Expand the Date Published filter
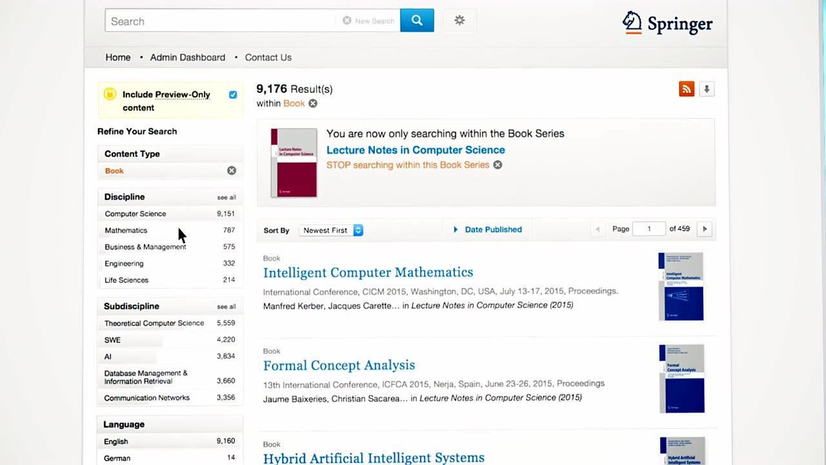The image size is (826, 465). (x=488, y=229)
